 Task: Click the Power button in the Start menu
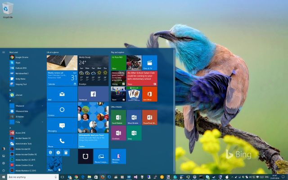(x=4, y=170)
